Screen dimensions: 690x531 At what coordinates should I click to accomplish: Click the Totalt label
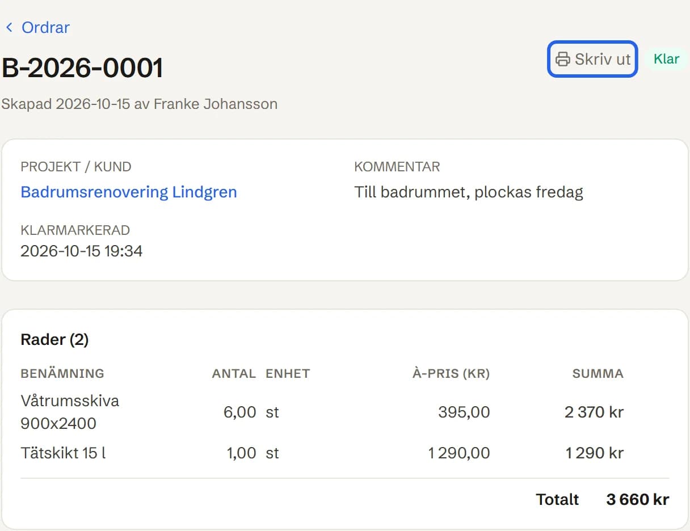coord(557,499)
